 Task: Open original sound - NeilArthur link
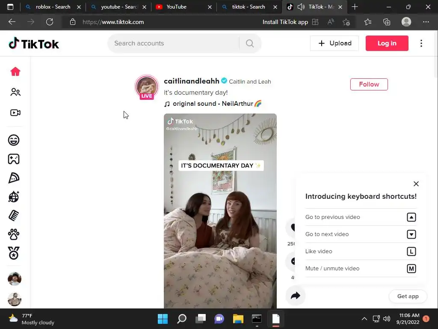(213, 104)
